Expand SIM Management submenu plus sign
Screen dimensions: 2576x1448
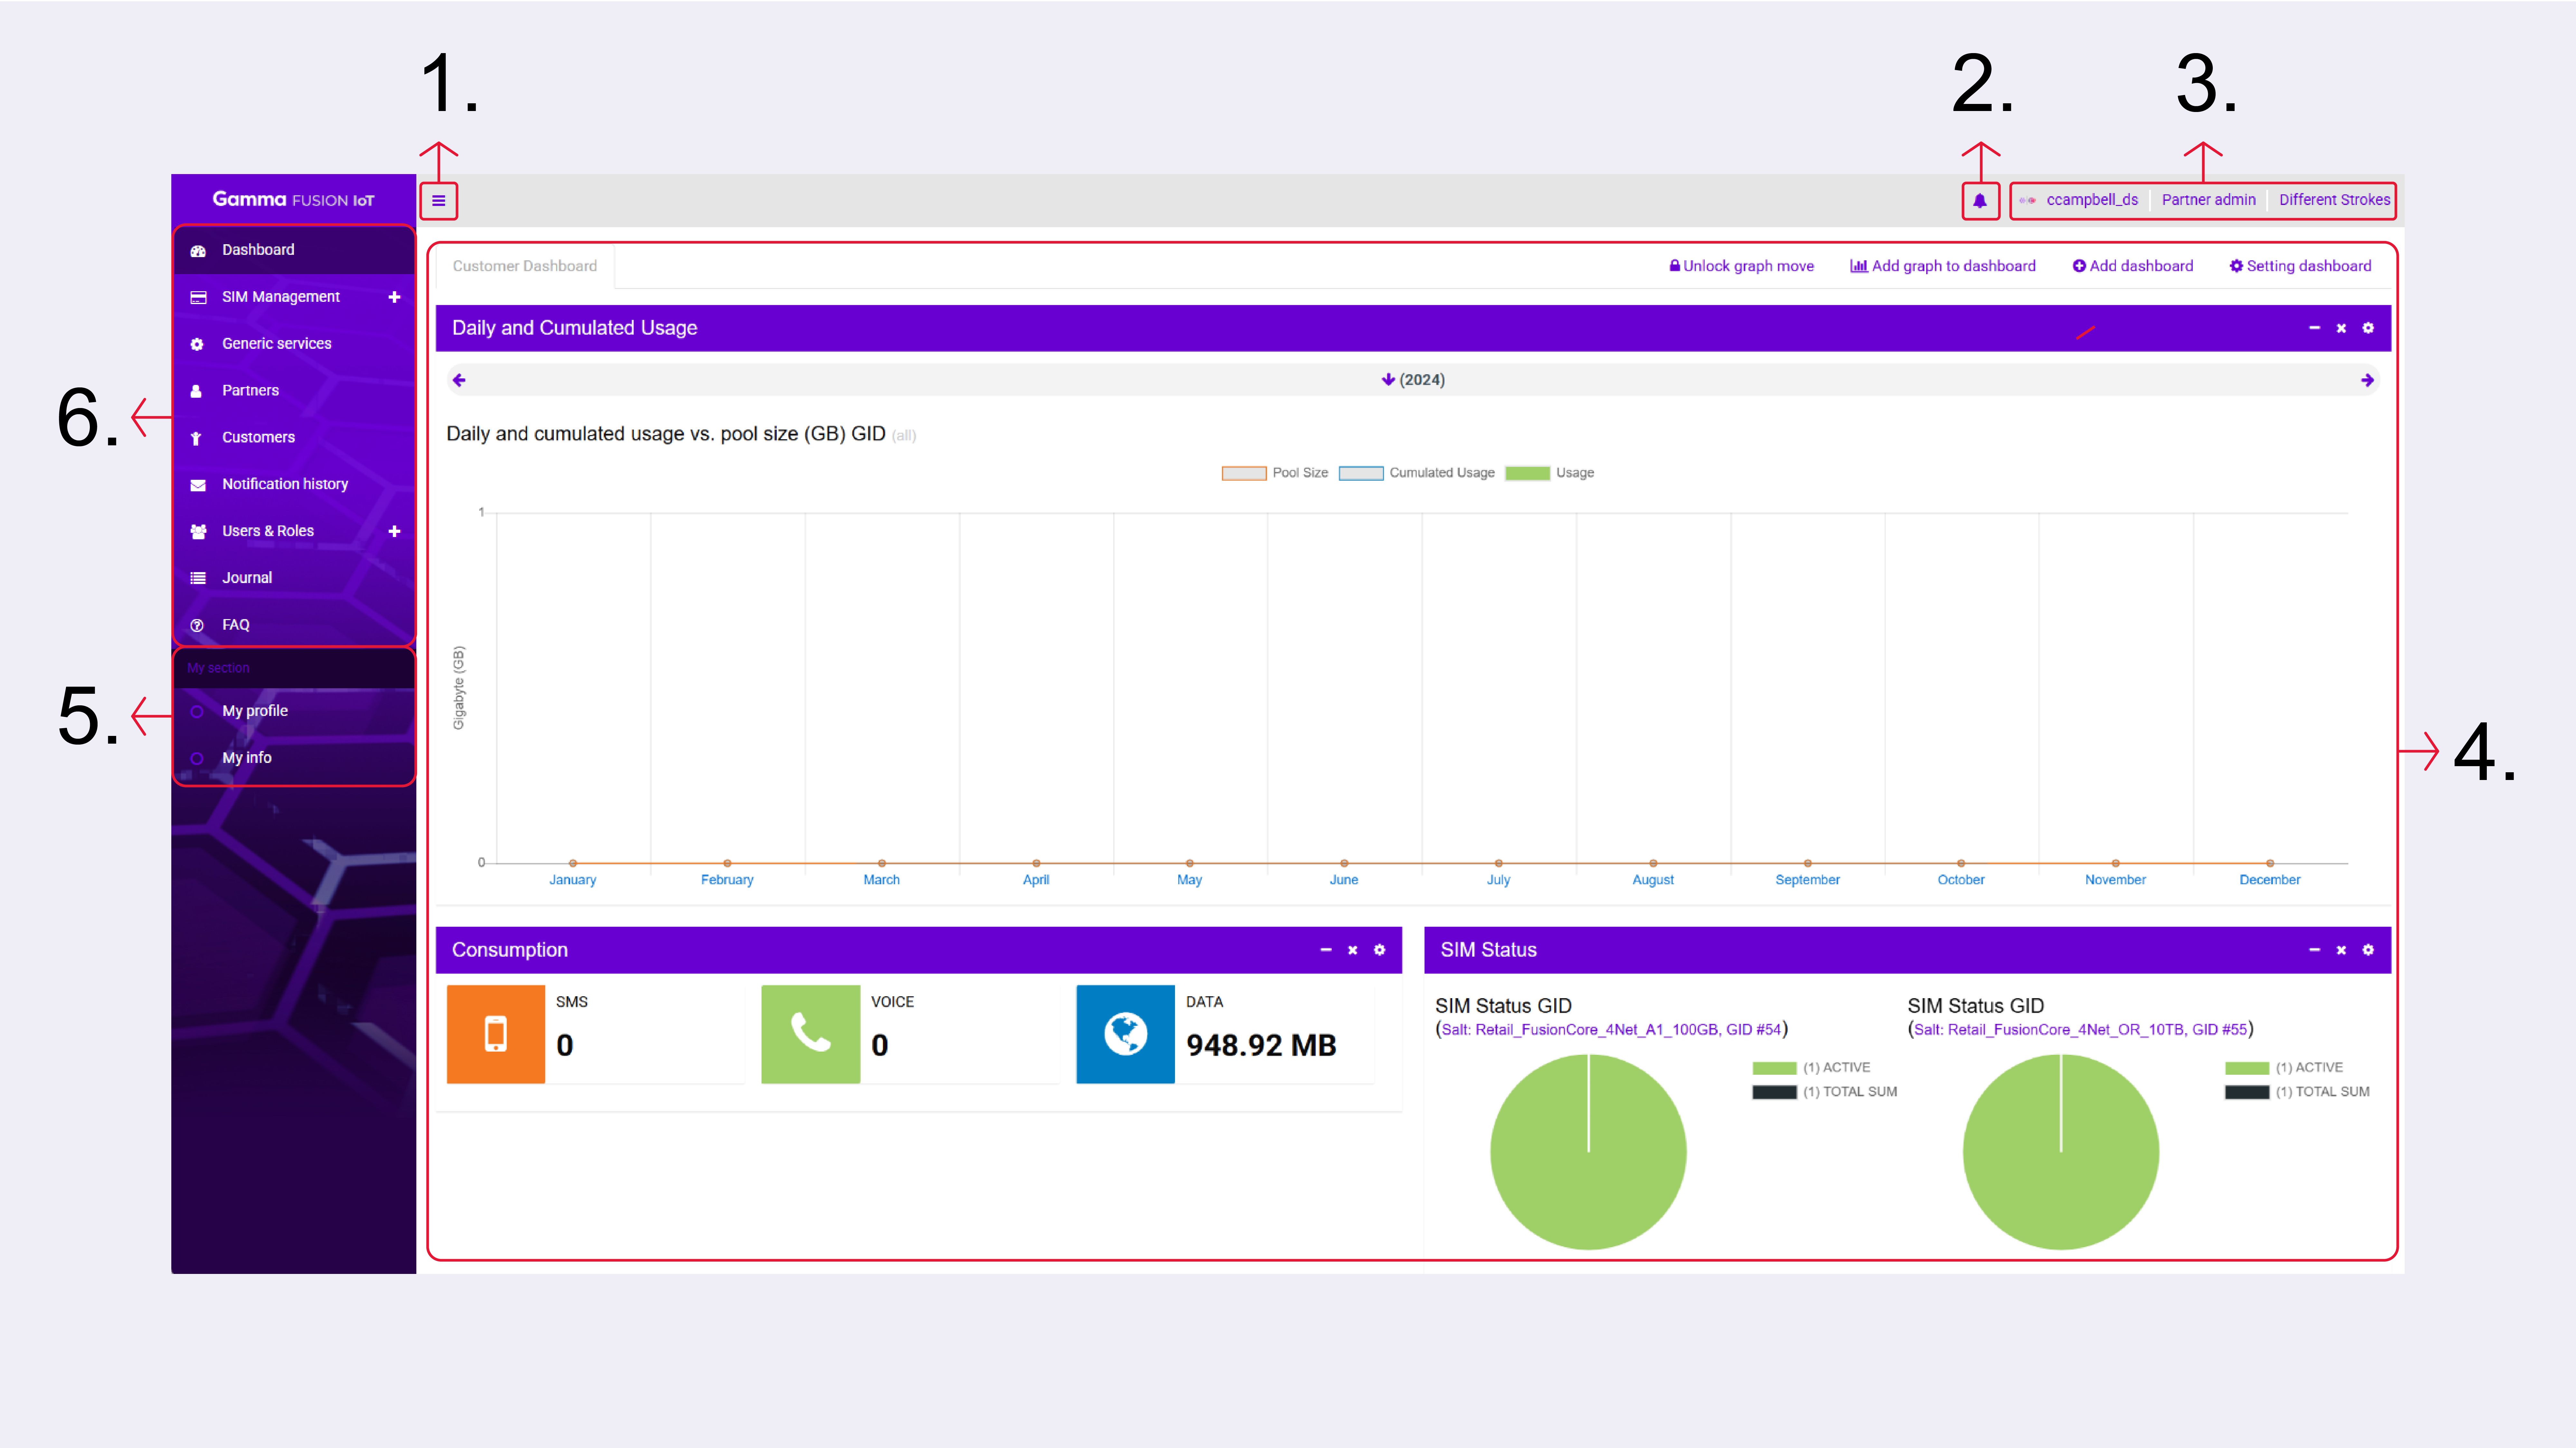click(x=394, y=298)
